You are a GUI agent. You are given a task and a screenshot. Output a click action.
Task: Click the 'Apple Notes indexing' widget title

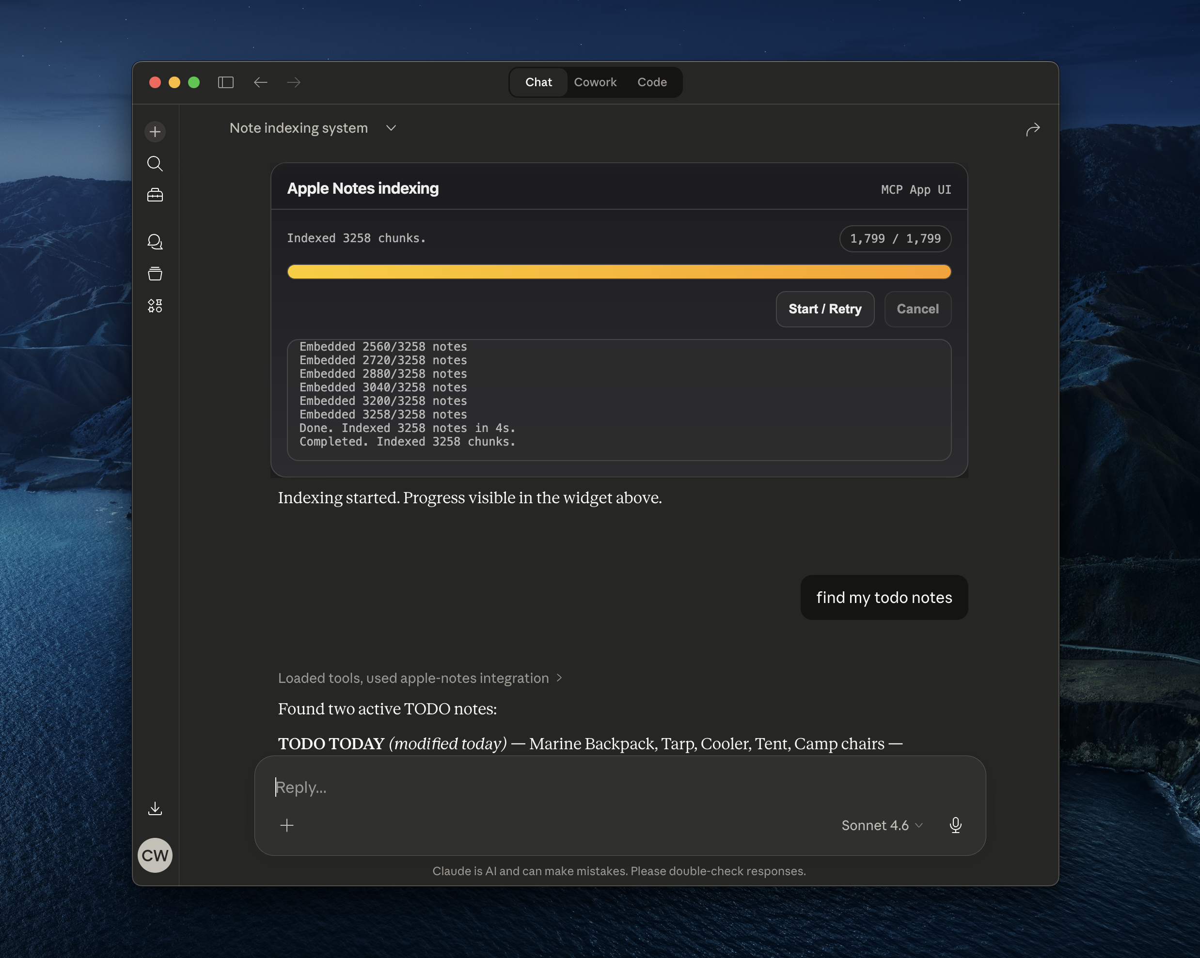[x=363, y=188]
